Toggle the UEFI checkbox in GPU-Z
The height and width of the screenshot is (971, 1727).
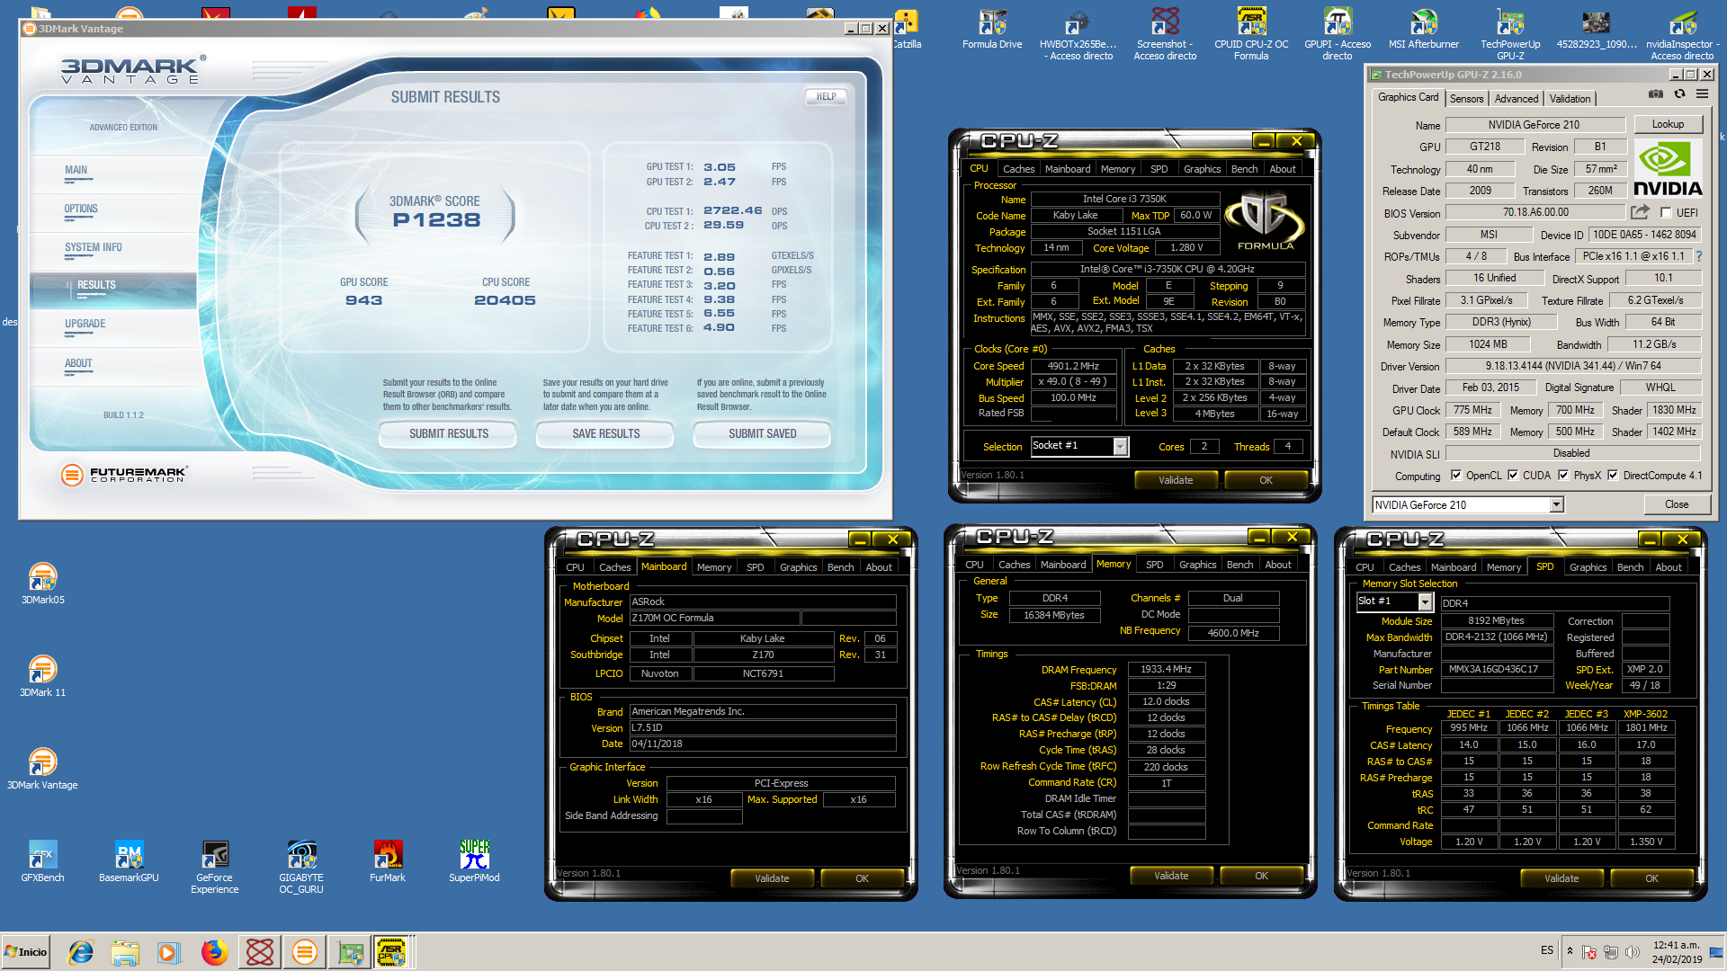pos(1666,213)
